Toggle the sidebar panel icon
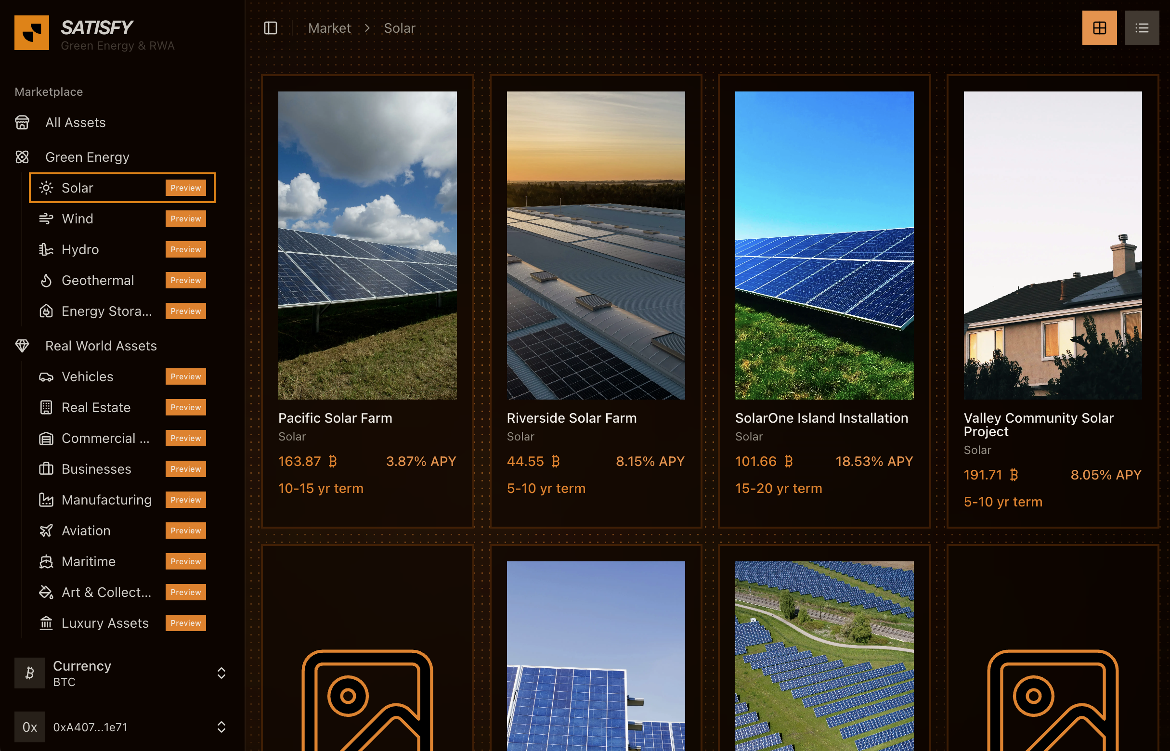 (x=270, y=28)
